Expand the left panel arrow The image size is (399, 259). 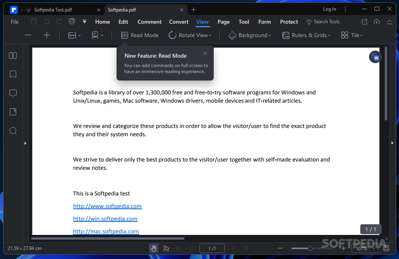click(x=25, y=143)
